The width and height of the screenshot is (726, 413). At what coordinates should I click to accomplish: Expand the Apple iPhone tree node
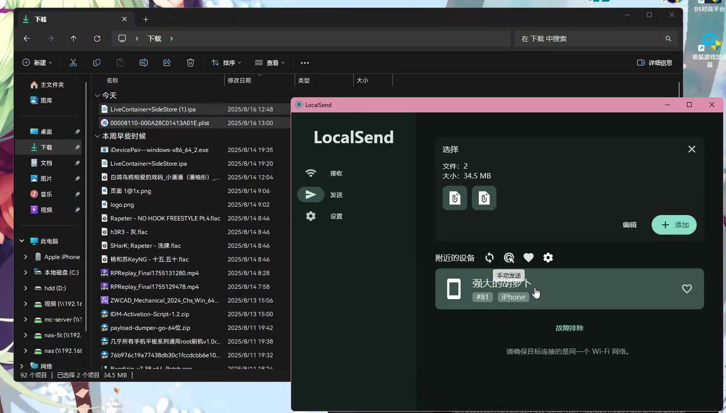tap(25, 257)
